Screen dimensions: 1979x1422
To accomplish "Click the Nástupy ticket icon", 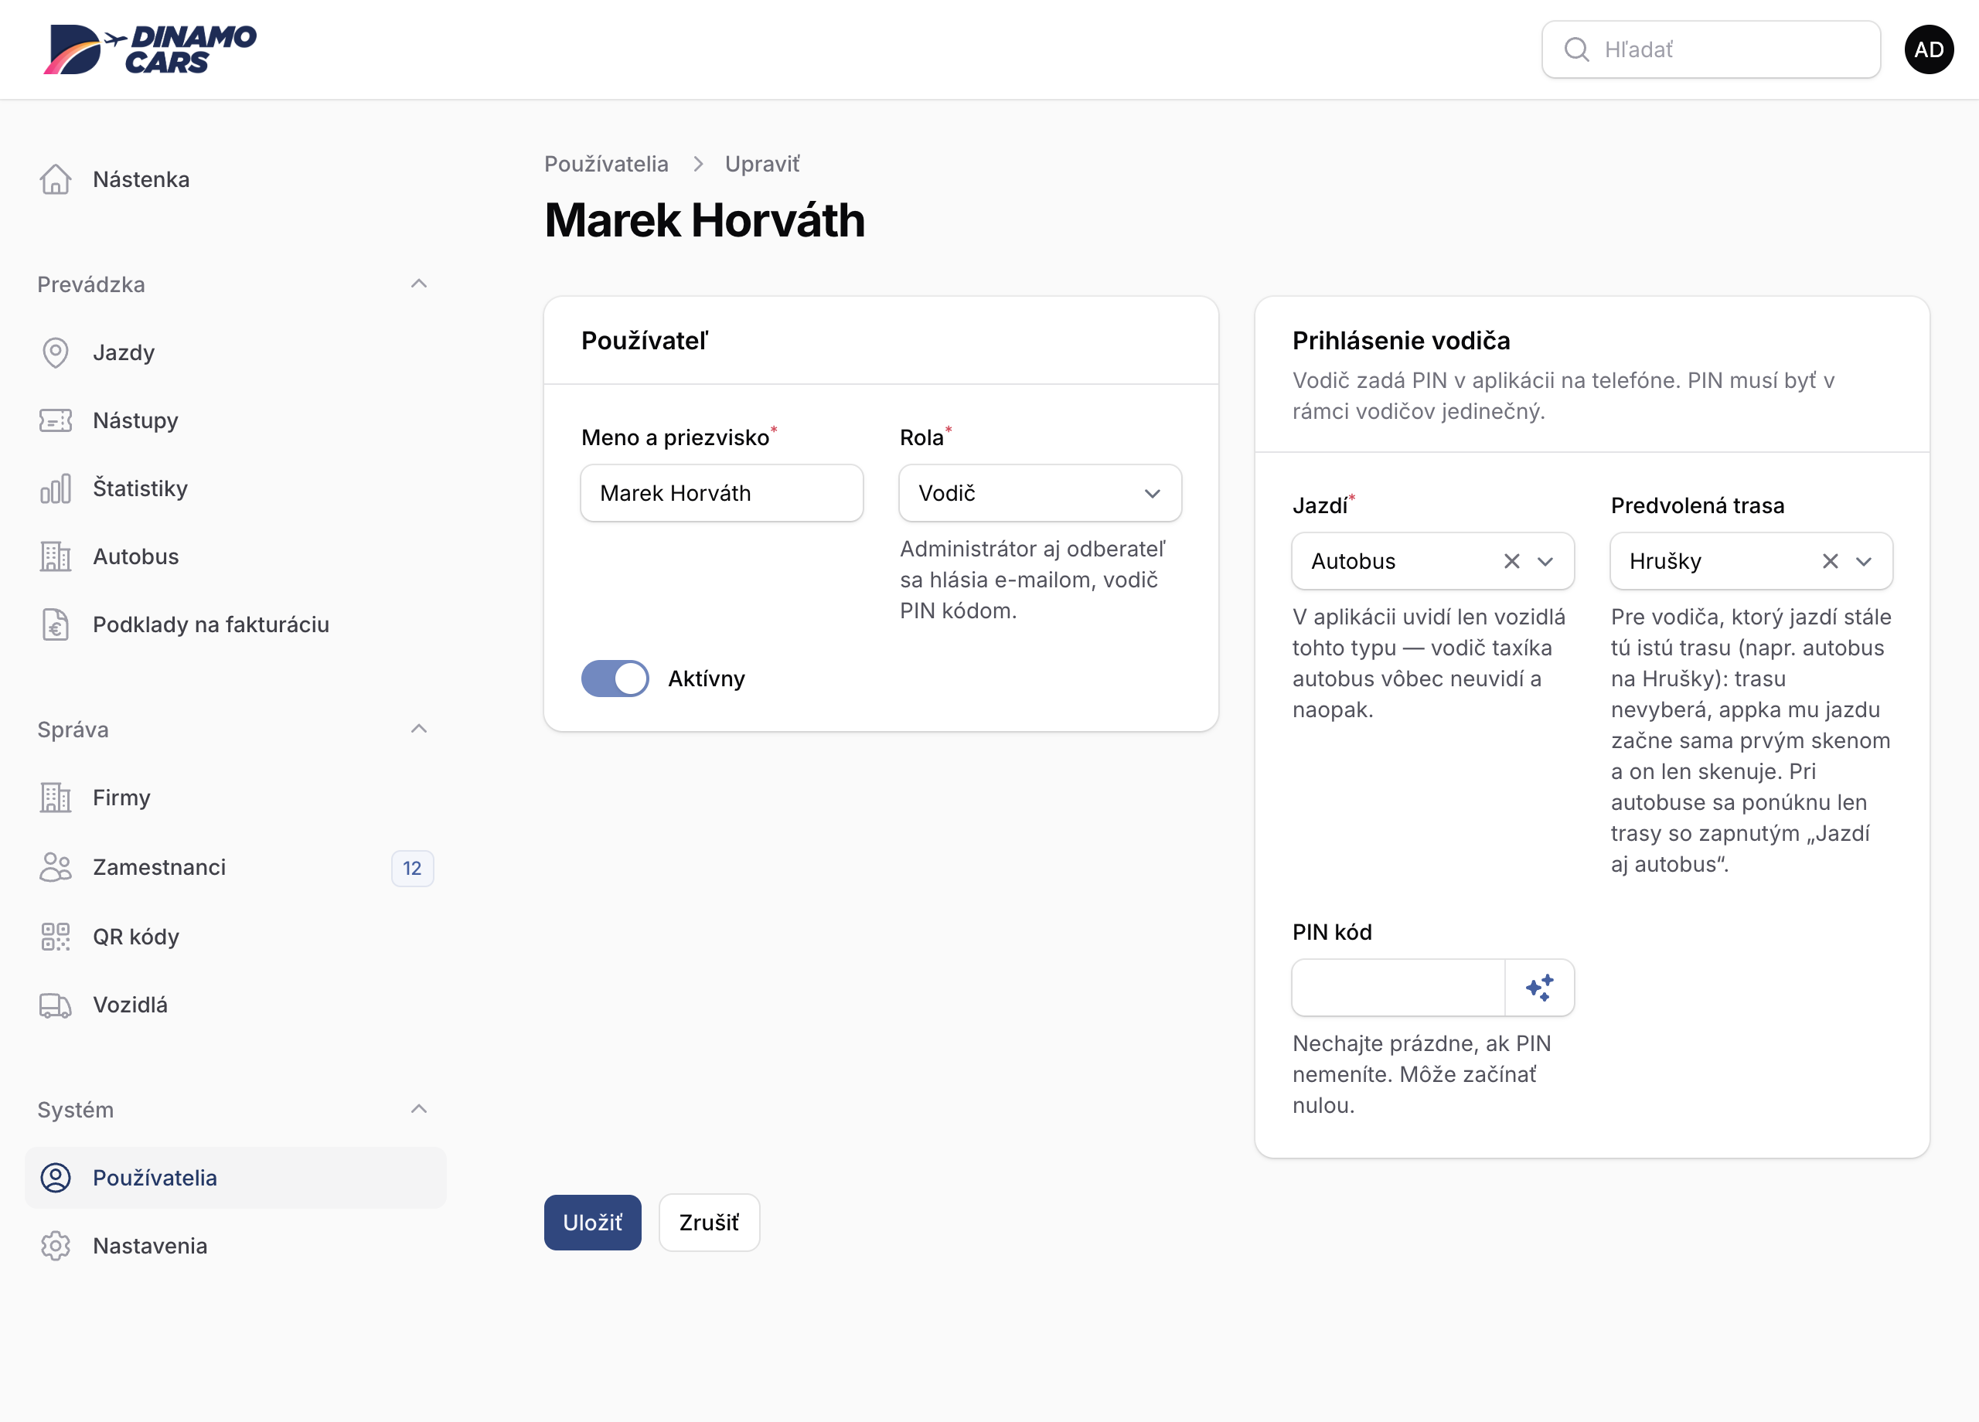I will pos(55,420).
